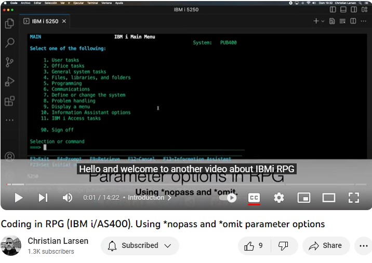This screenshot has height=263, width=372.
Task: Split the editor in VS Code toolbar
Action: pos(353,21)
